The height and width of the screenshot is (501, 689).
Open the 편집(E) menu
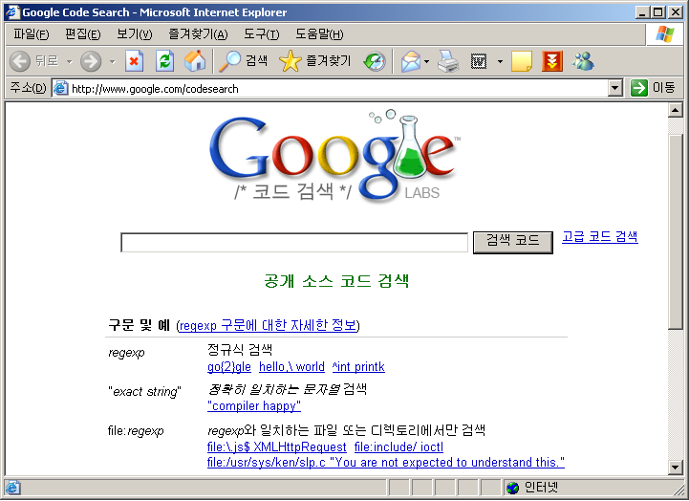pyautogui.click(x=82, y=34)
